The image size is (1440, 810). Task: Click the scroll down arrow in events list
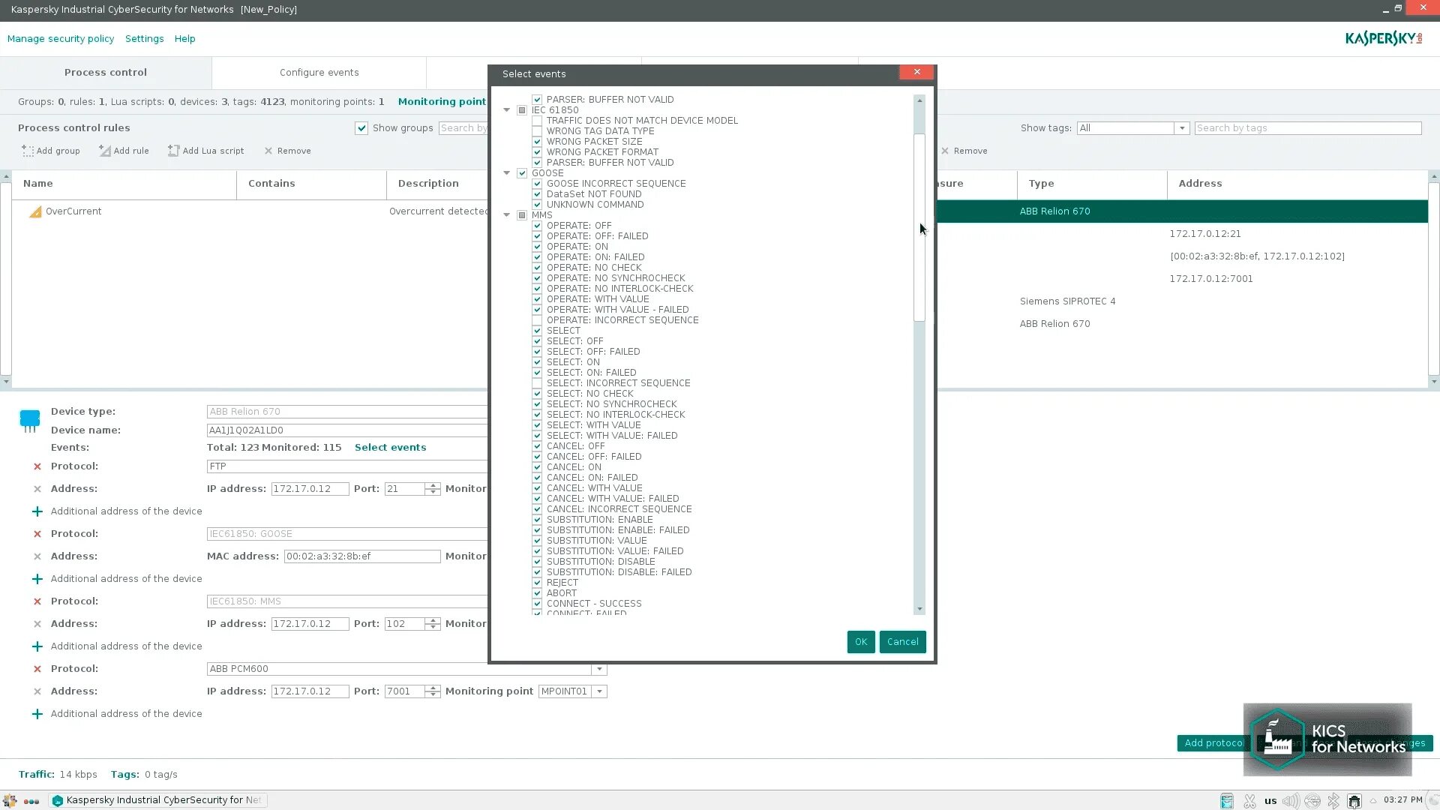point(919,609)
